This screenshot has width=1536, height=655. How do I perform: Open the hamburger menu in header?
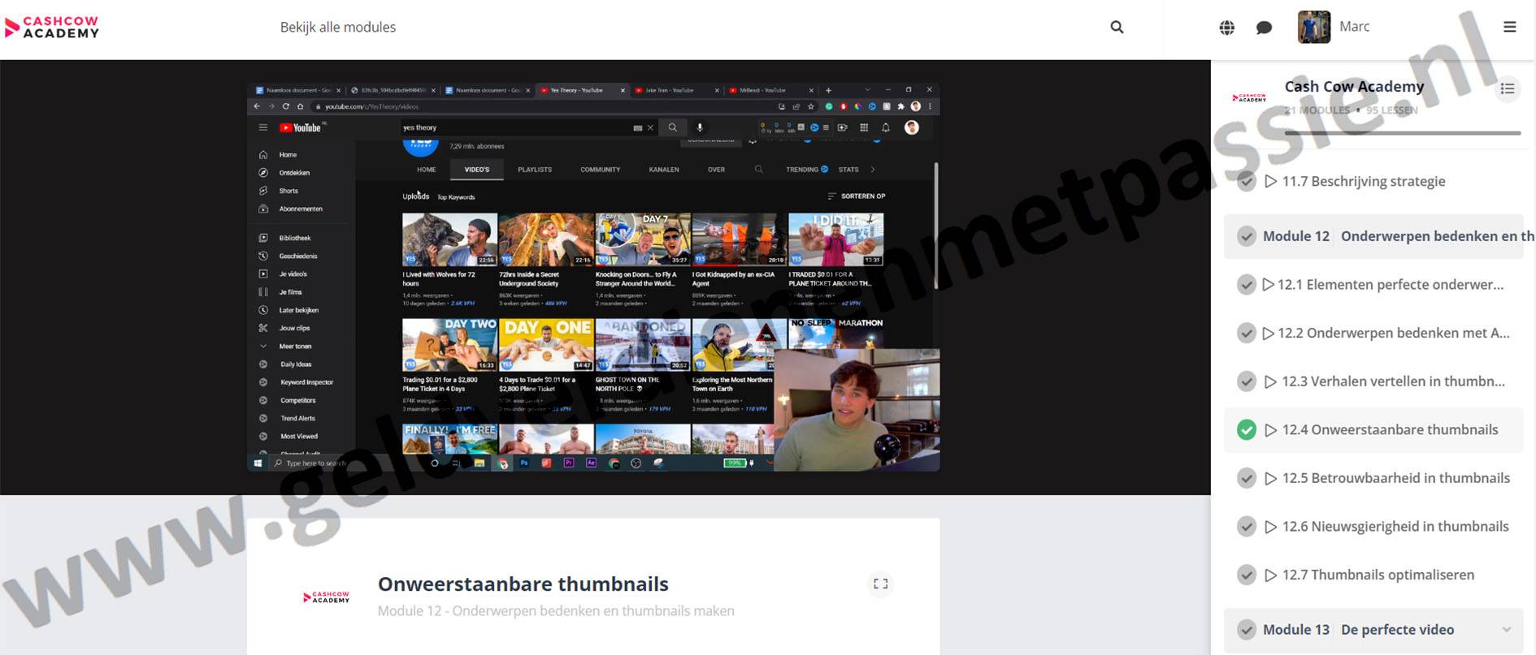[x=1509, y=28]
